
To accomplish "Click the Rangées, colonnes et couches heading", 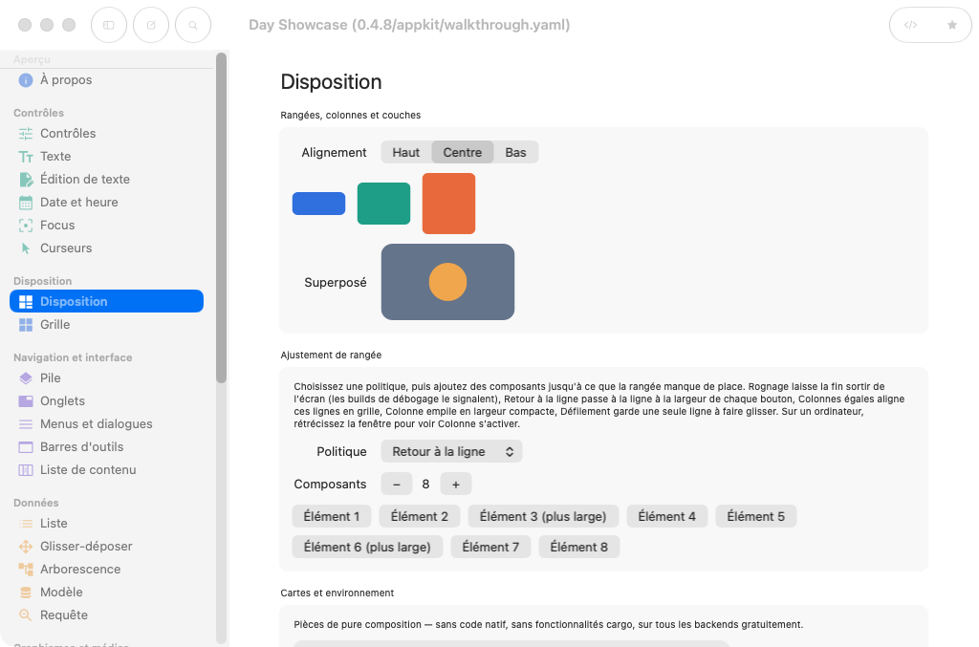I will point(350,116).
